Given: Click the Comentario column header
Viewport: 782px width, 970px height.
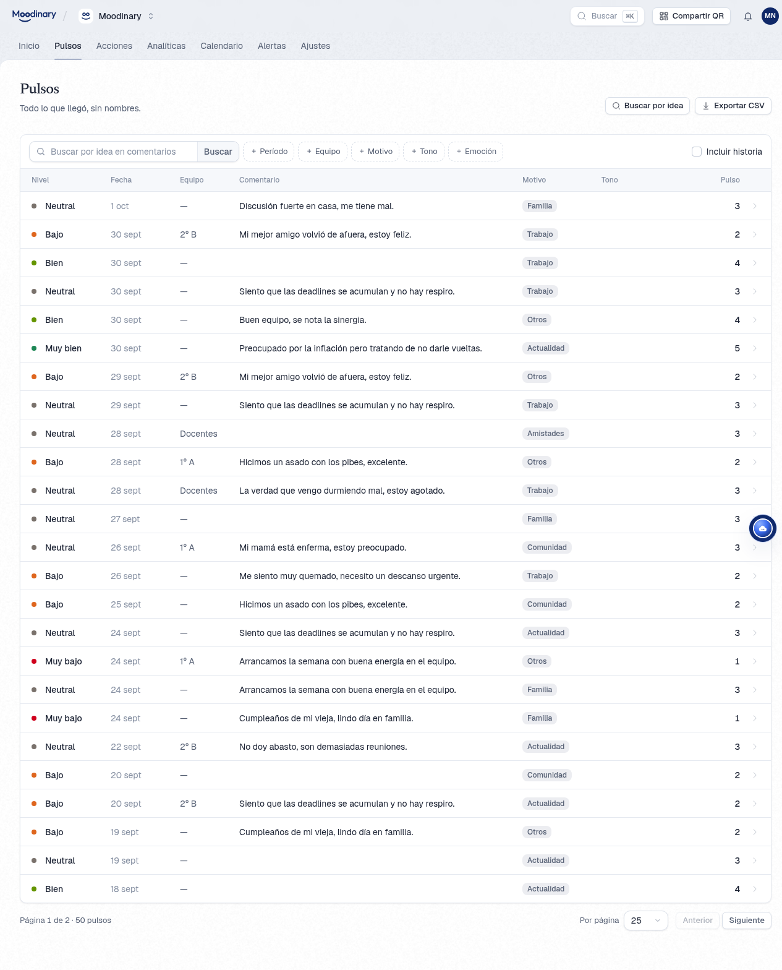Looking at the screenshot, I should 259,180.
